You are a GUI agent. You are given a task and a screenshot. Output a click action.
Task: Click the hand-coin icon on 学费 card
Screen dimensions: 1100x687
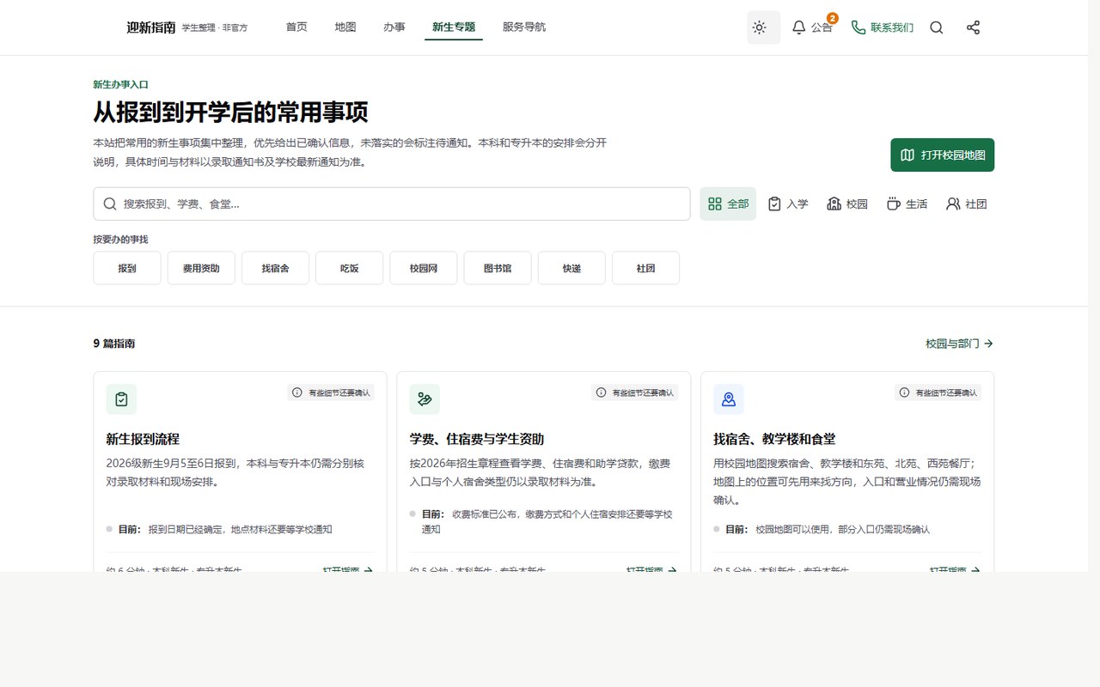coord(425,399)
